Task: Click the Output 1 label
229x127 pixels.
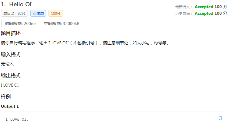Action: 10,106
